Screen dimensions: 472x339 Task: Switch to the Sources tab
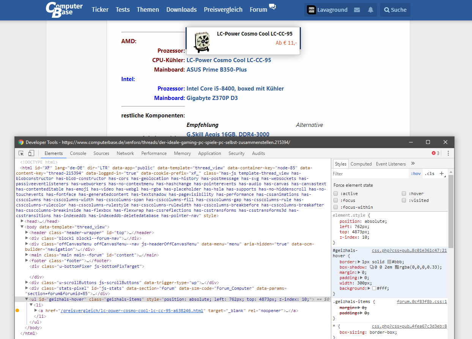point(101,153)
